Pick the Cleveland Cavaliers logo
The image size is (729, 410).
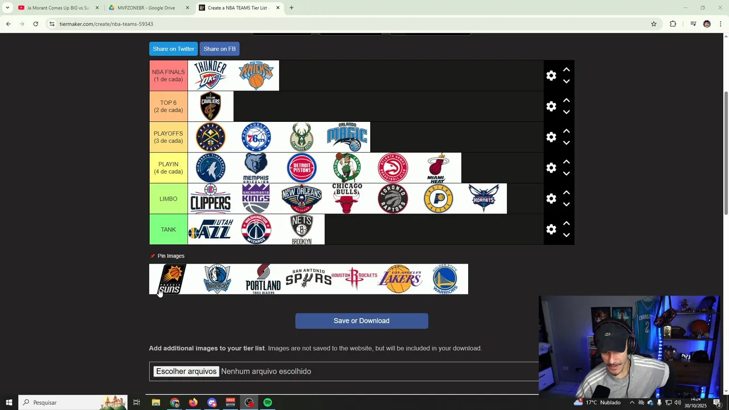pyautogui.click(x=210, y=106)
